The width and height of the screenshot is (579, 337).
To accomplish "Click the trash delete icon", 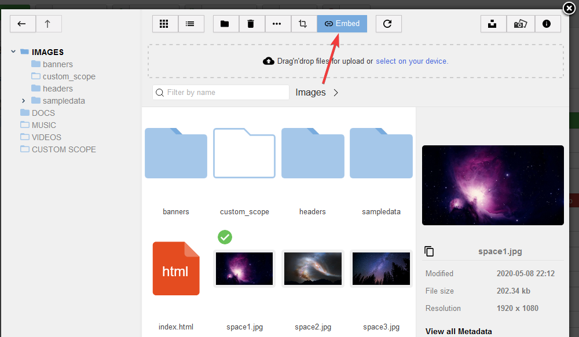I will pos(251,24).
